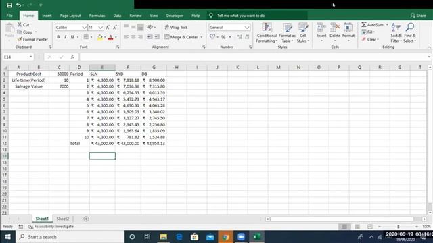Add a new sheet with plus button

tap(86, 219)
